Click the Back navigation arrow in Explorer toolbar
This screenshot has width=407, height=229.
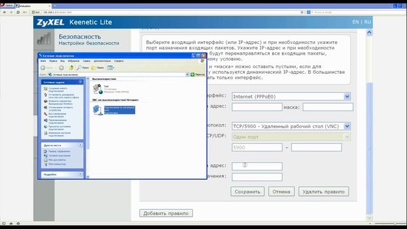[x=43, y=68]
